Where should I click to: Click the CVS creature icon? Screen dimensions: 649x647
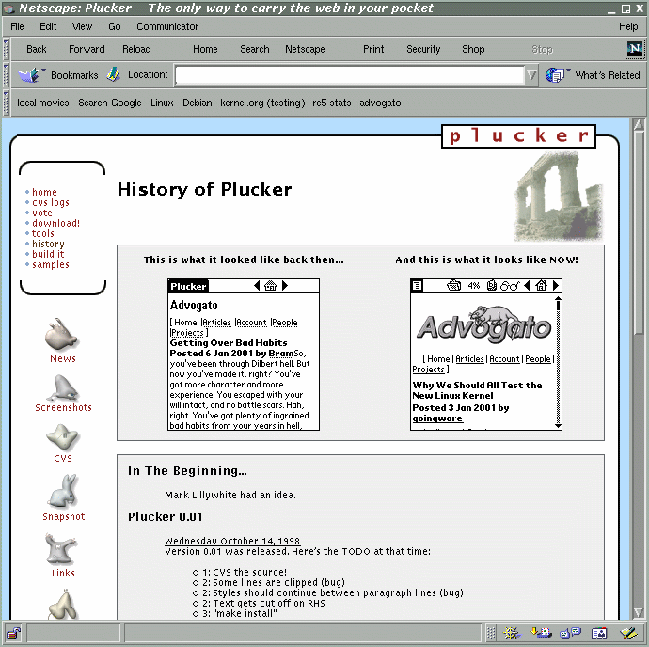[62, 437]
